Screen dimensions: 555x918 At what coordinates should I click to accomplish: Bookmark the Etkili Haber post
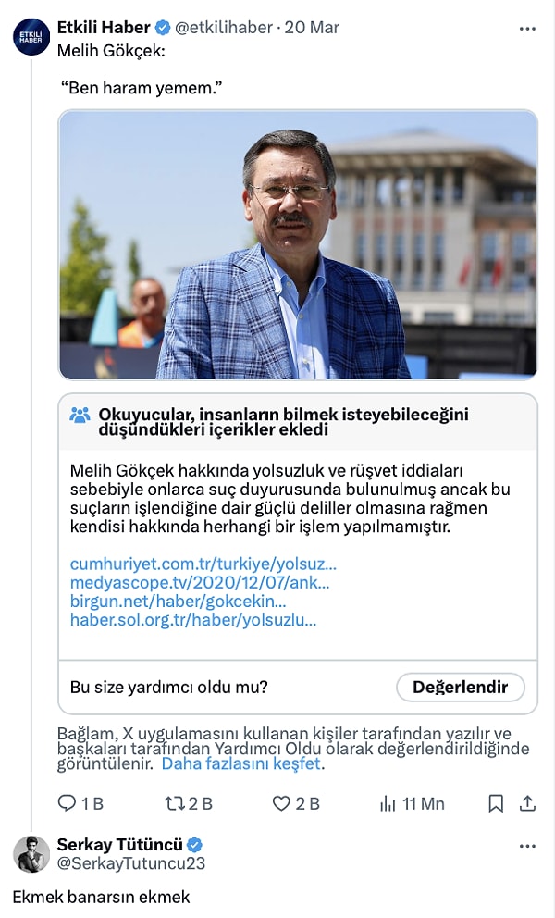[496, 803]
